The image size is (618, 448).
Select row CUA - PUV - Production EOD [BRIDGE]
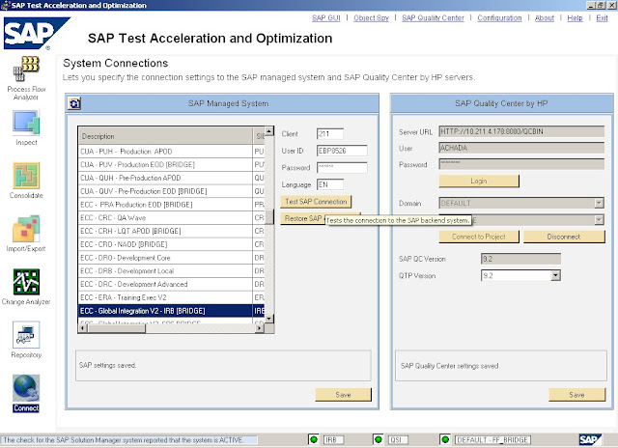coord(172,165)
